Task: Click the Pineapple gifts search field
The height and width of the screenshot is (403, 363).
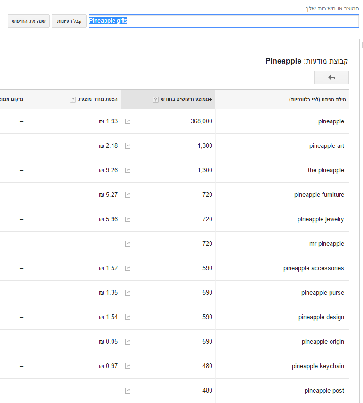Action: click(x=224, y=21)
